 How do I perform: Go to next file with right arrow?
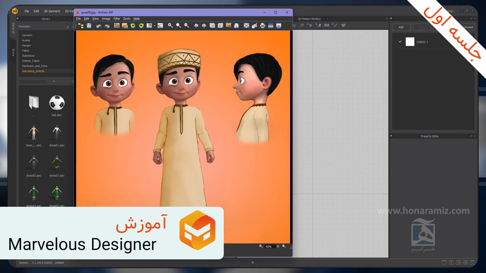pos(204,25)
